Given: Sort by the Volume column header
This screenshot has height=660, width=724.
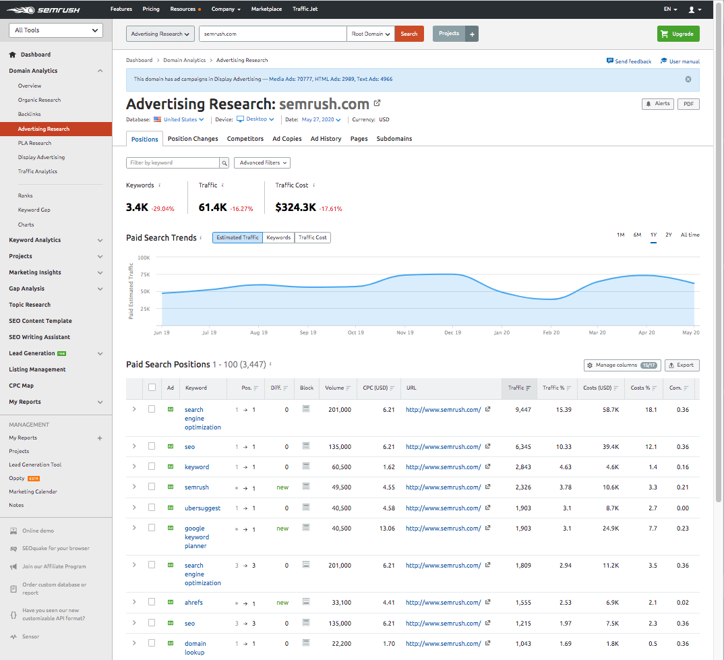Looking at the screenshot, I should click(338, 388).
